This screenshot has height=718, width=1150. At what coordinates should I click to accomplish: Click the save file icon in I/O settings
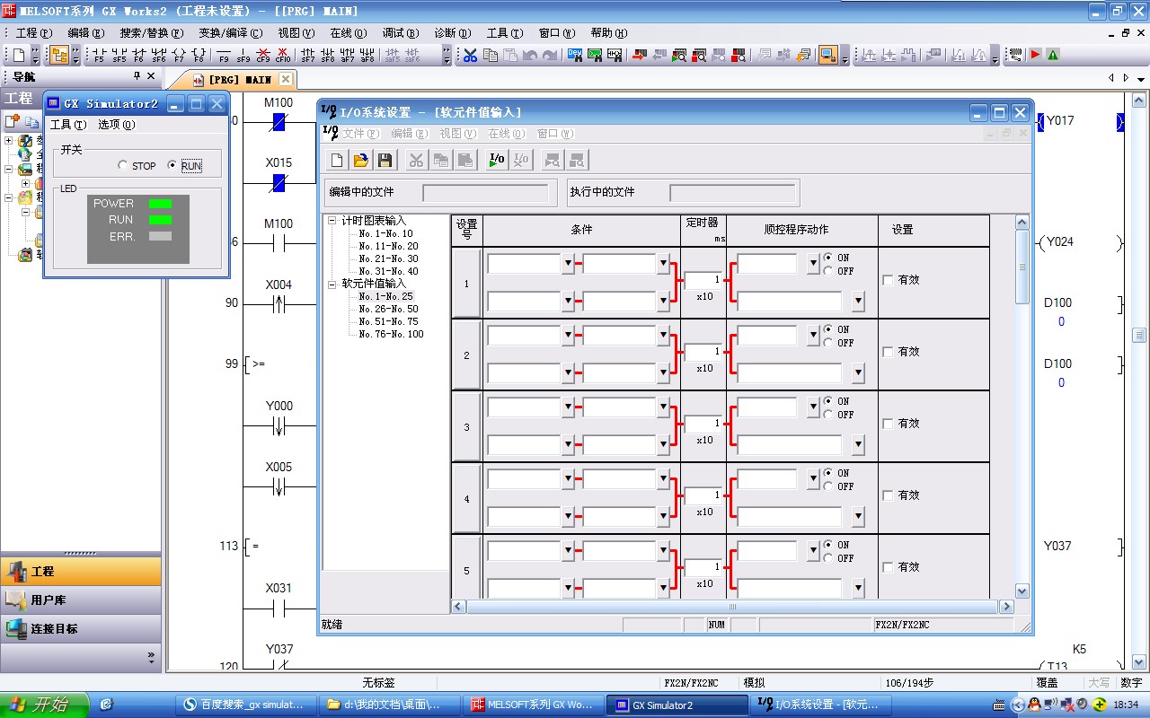pos(385,161)
